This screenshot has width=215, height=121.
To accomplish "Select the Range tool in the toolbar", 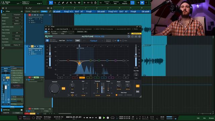I will tap(55, 3).
